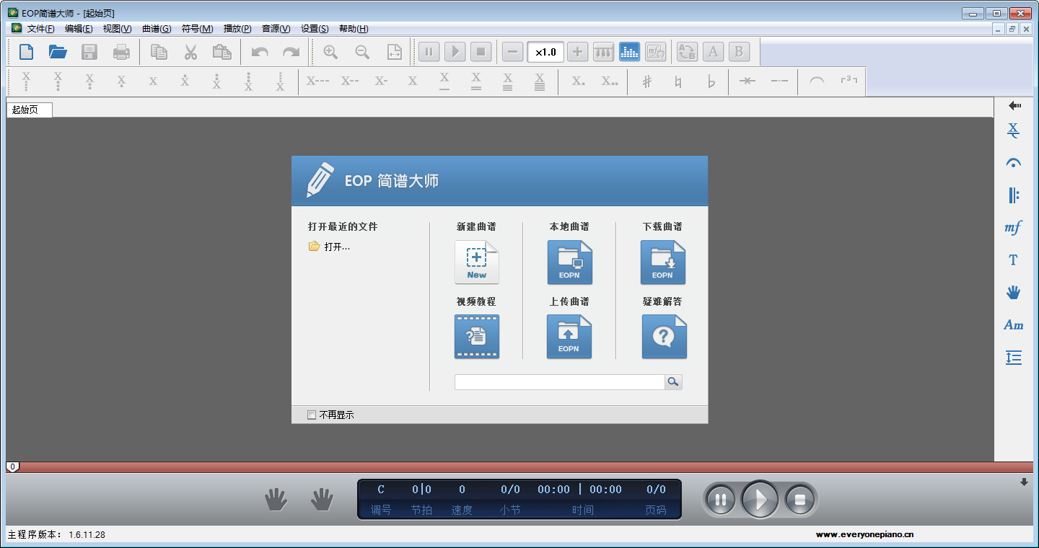Toggle the piano keyboard display icon
The width and height of the screenshot is (1039, 548).
coord(603,52)
